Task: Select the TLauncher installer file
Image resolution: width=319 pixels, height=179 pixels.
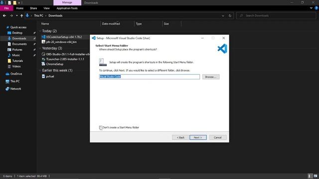Action: point(65,59)
